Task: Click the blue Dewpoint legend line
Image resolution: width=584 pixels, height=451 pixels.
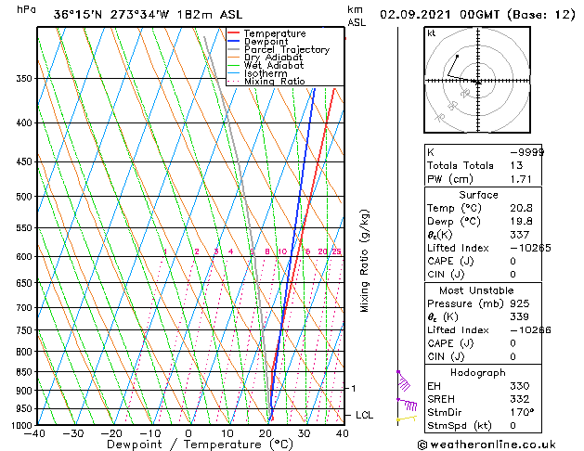Action: pos(233,41)
